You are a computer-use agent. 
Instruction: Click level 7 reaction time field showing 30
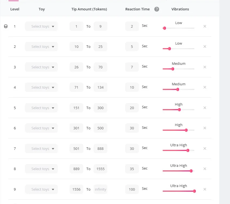coord(132,149)
